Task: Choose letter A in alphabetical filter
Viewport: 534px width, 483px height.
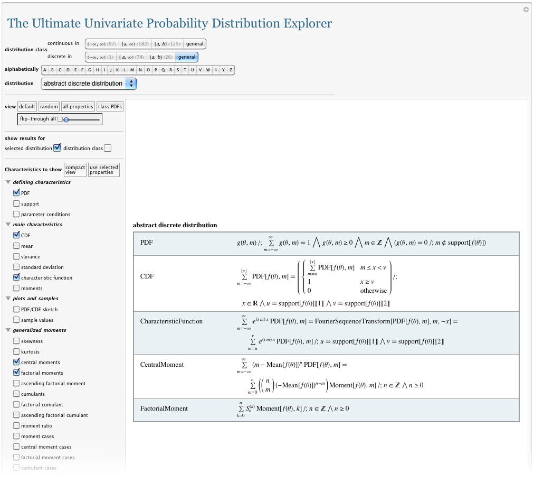Action: (x=45, y=70)
